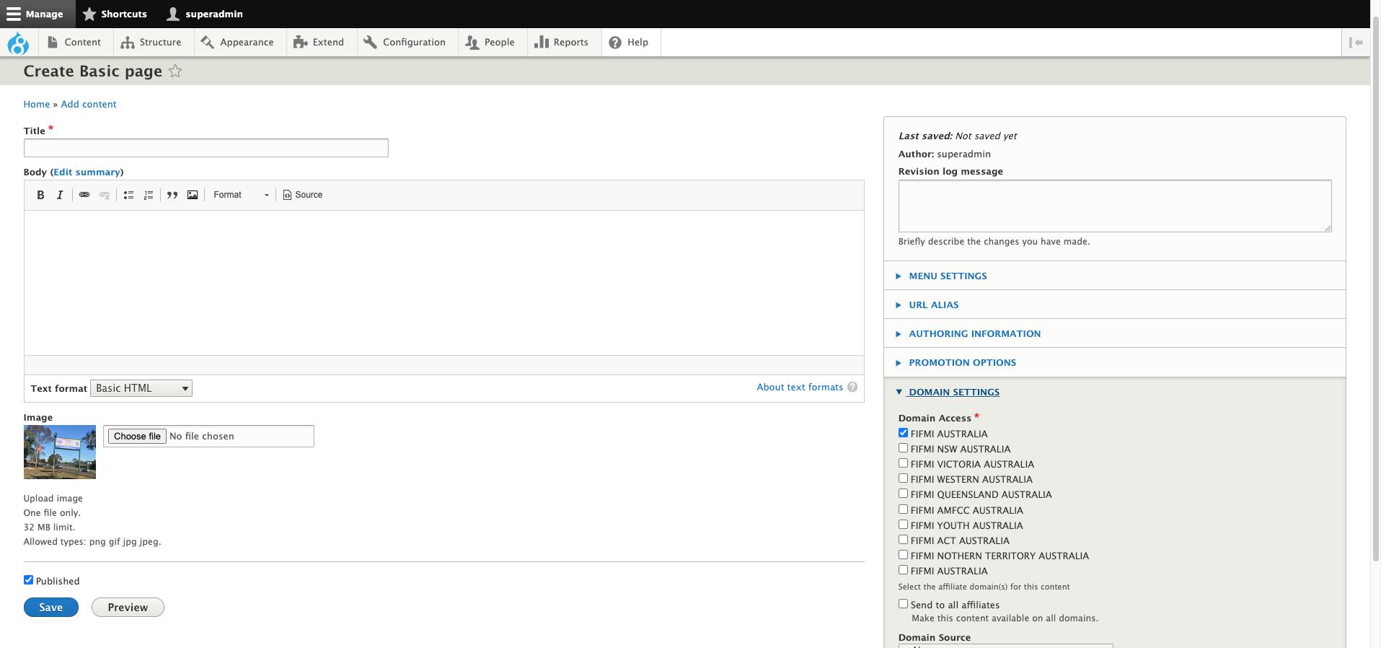Check Send to all affiliates
The height and width of the screenshot is (648, 1381).
coord(903,604)
